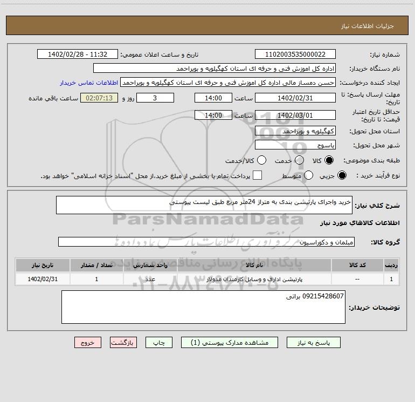Click the announcement date field 1402/02/28 - 11:32

tap(78, 54)
